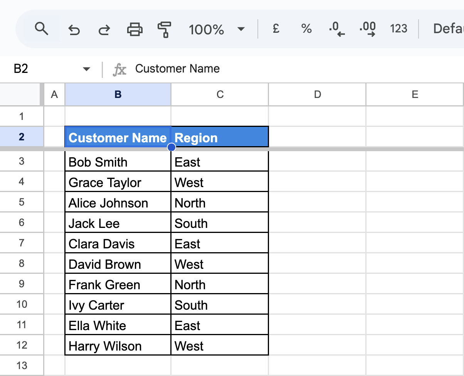The image size is (464, 376).
Task: Click the Bob Smith cell
Action: (118, 162)
